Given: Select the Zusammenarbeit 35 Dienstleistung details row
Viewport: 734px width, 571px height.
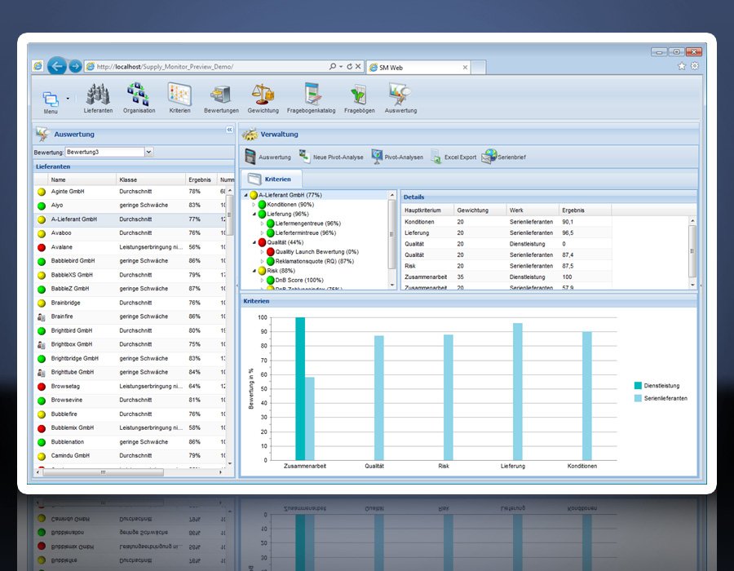Looking at the screenshot, I should click(x=507, y=277).
